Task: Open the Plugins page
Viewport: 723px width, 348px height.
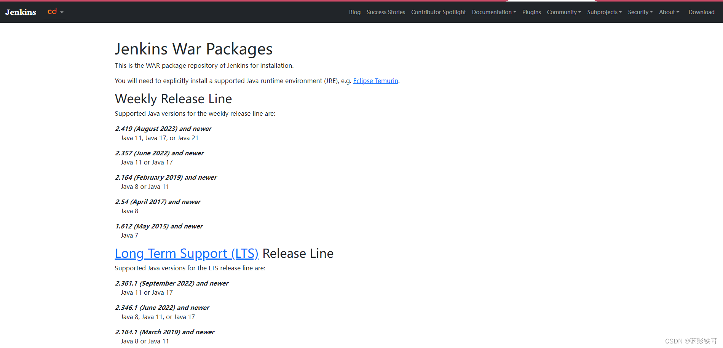Action: click(531, 12)
